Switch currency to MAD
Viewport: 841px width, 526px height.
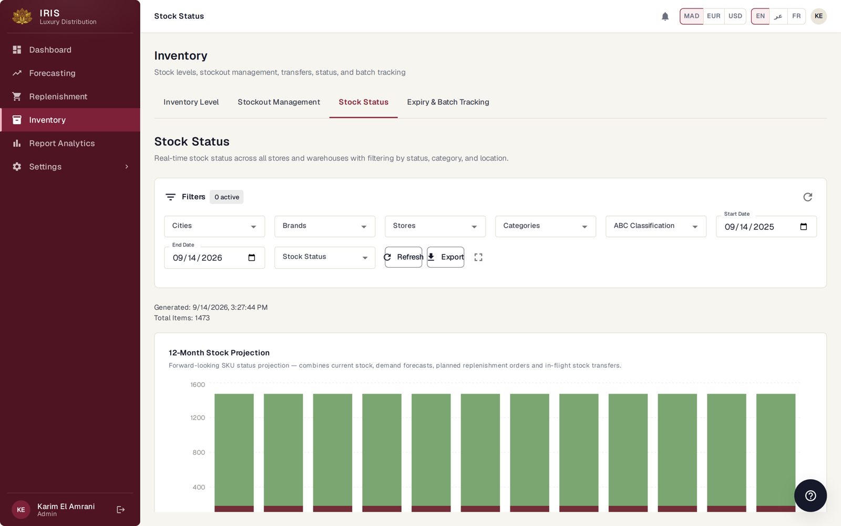pos(692,16)
